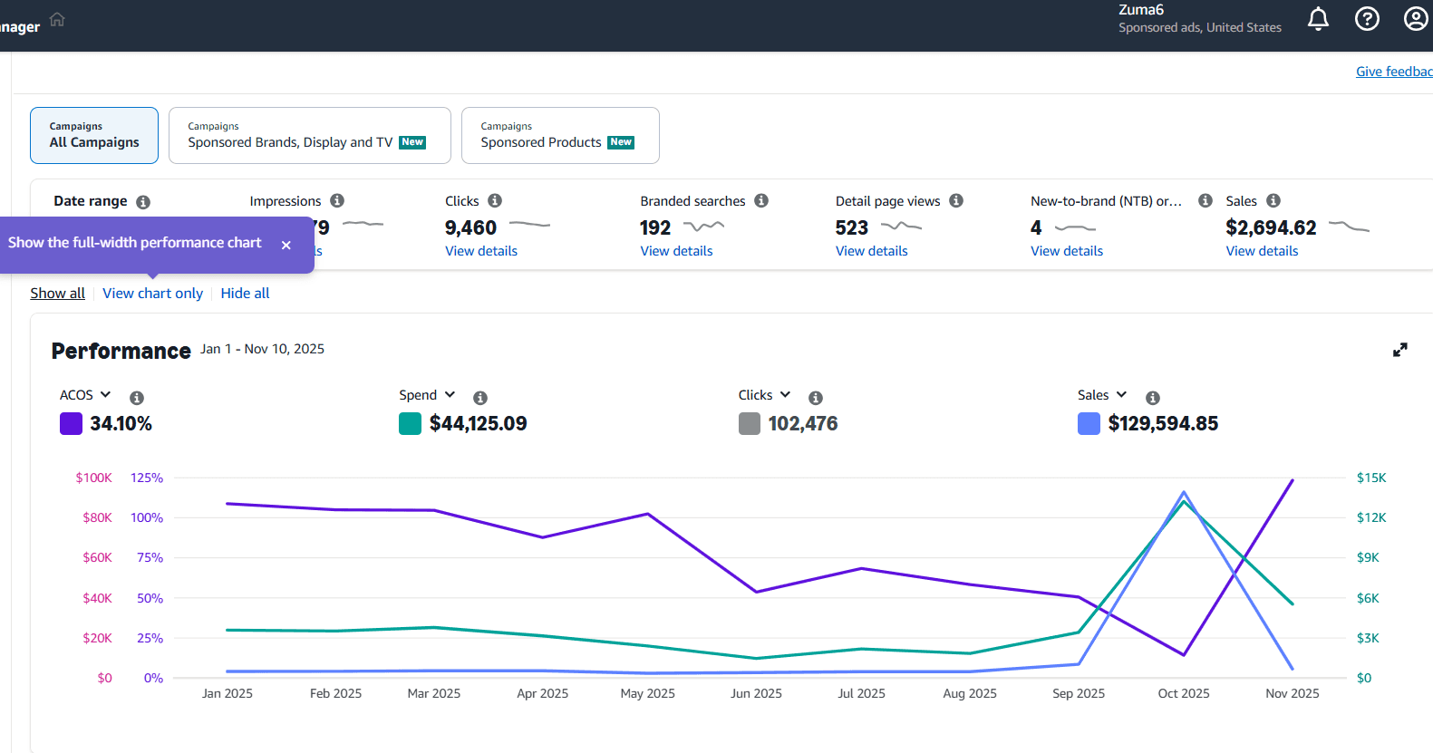Select Sponsored Brands, Display and TV tab
The width and height of the screenshot is (1433, 753).
click(x=310, y=135)
